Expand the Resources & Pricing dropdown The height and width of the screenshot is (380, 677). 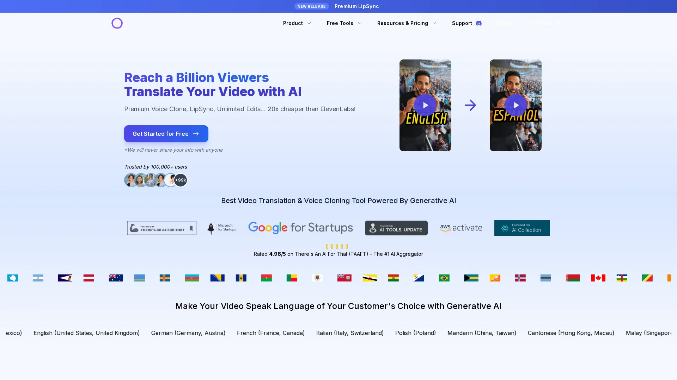click(x=407, y=23)
